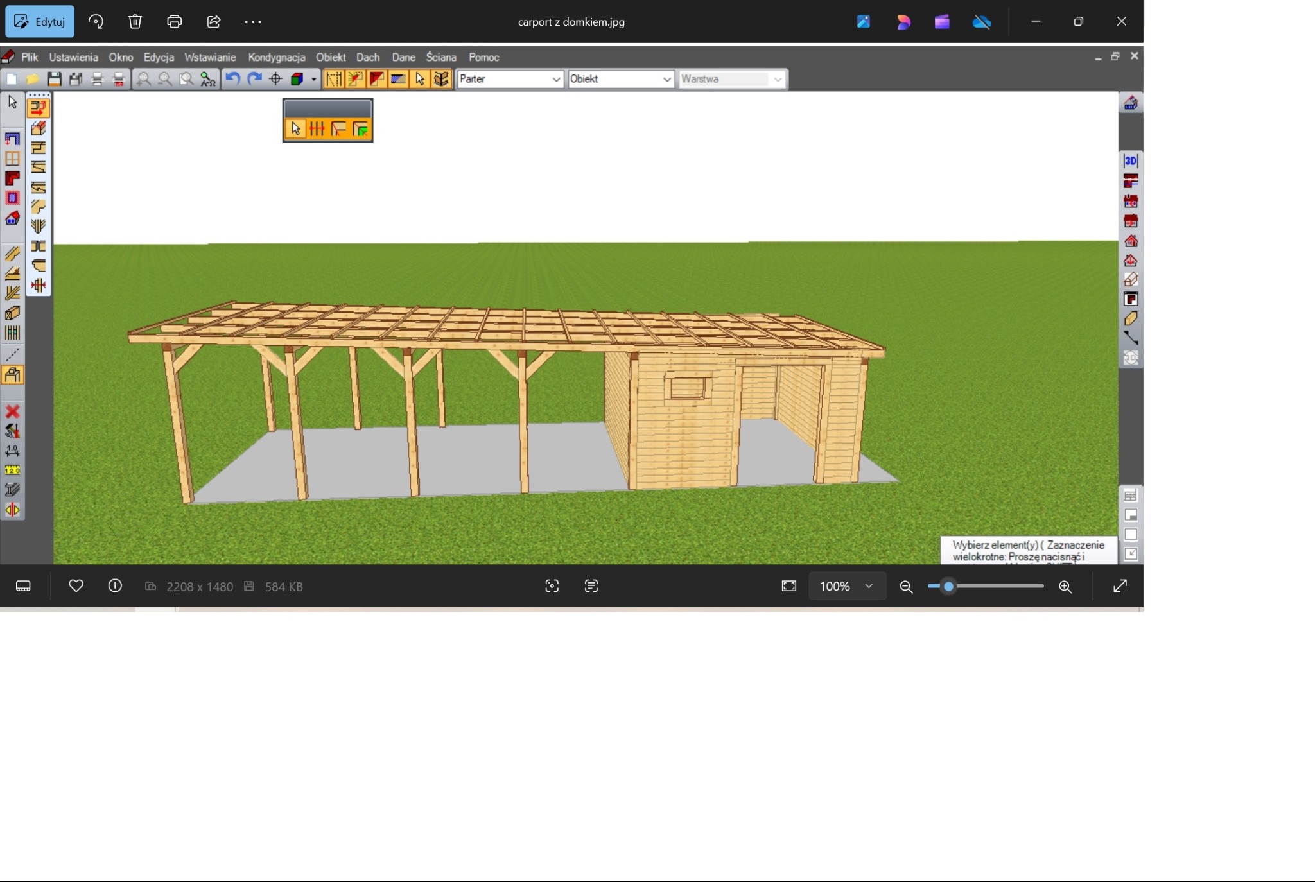Expand the Obiekt combo box

coord(666,79)
